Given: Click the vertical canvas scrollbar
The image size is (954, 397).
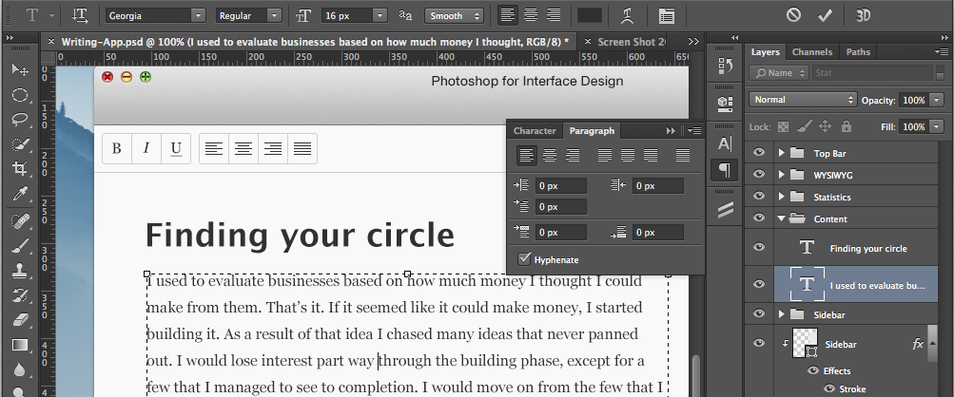Looking at the screenshot, I should coord(696,374).
